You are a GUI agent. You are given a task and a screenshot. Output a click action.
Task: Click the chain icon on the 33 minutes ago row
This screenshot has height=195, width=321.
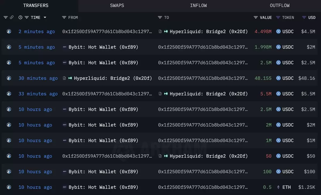pyautogui.click(x=9, y=94)
